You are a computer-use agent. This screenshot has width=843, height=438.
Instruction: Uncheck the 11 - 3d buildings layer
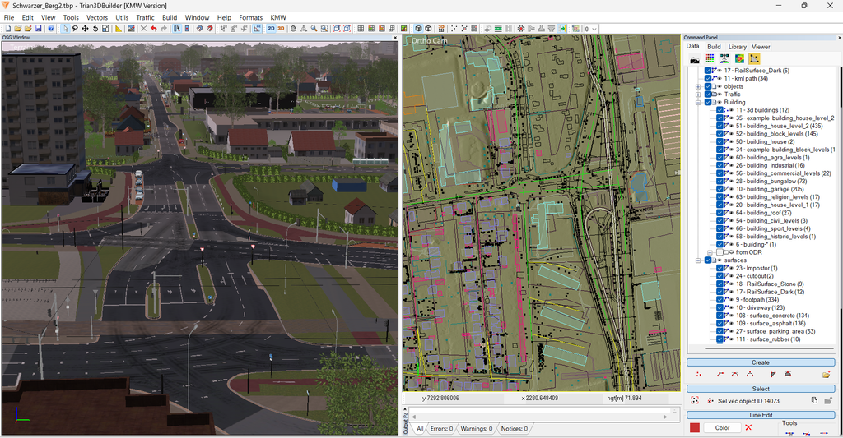(x=720, y=110)
